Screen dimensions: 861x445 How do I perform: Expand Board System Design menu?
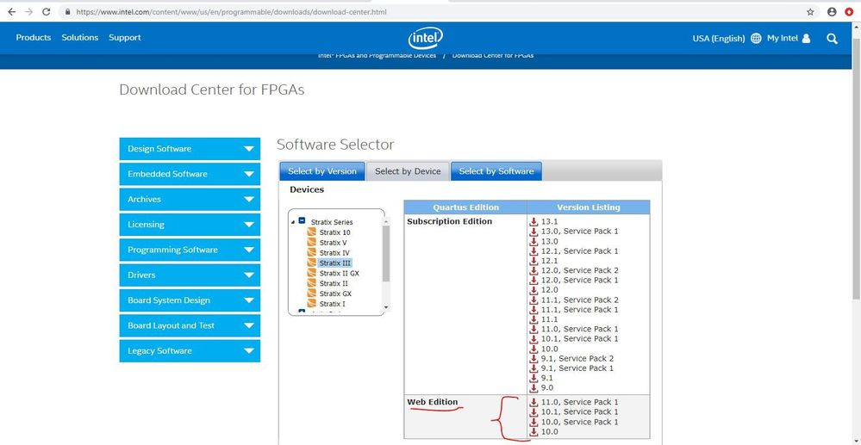(x=190, y=300)
